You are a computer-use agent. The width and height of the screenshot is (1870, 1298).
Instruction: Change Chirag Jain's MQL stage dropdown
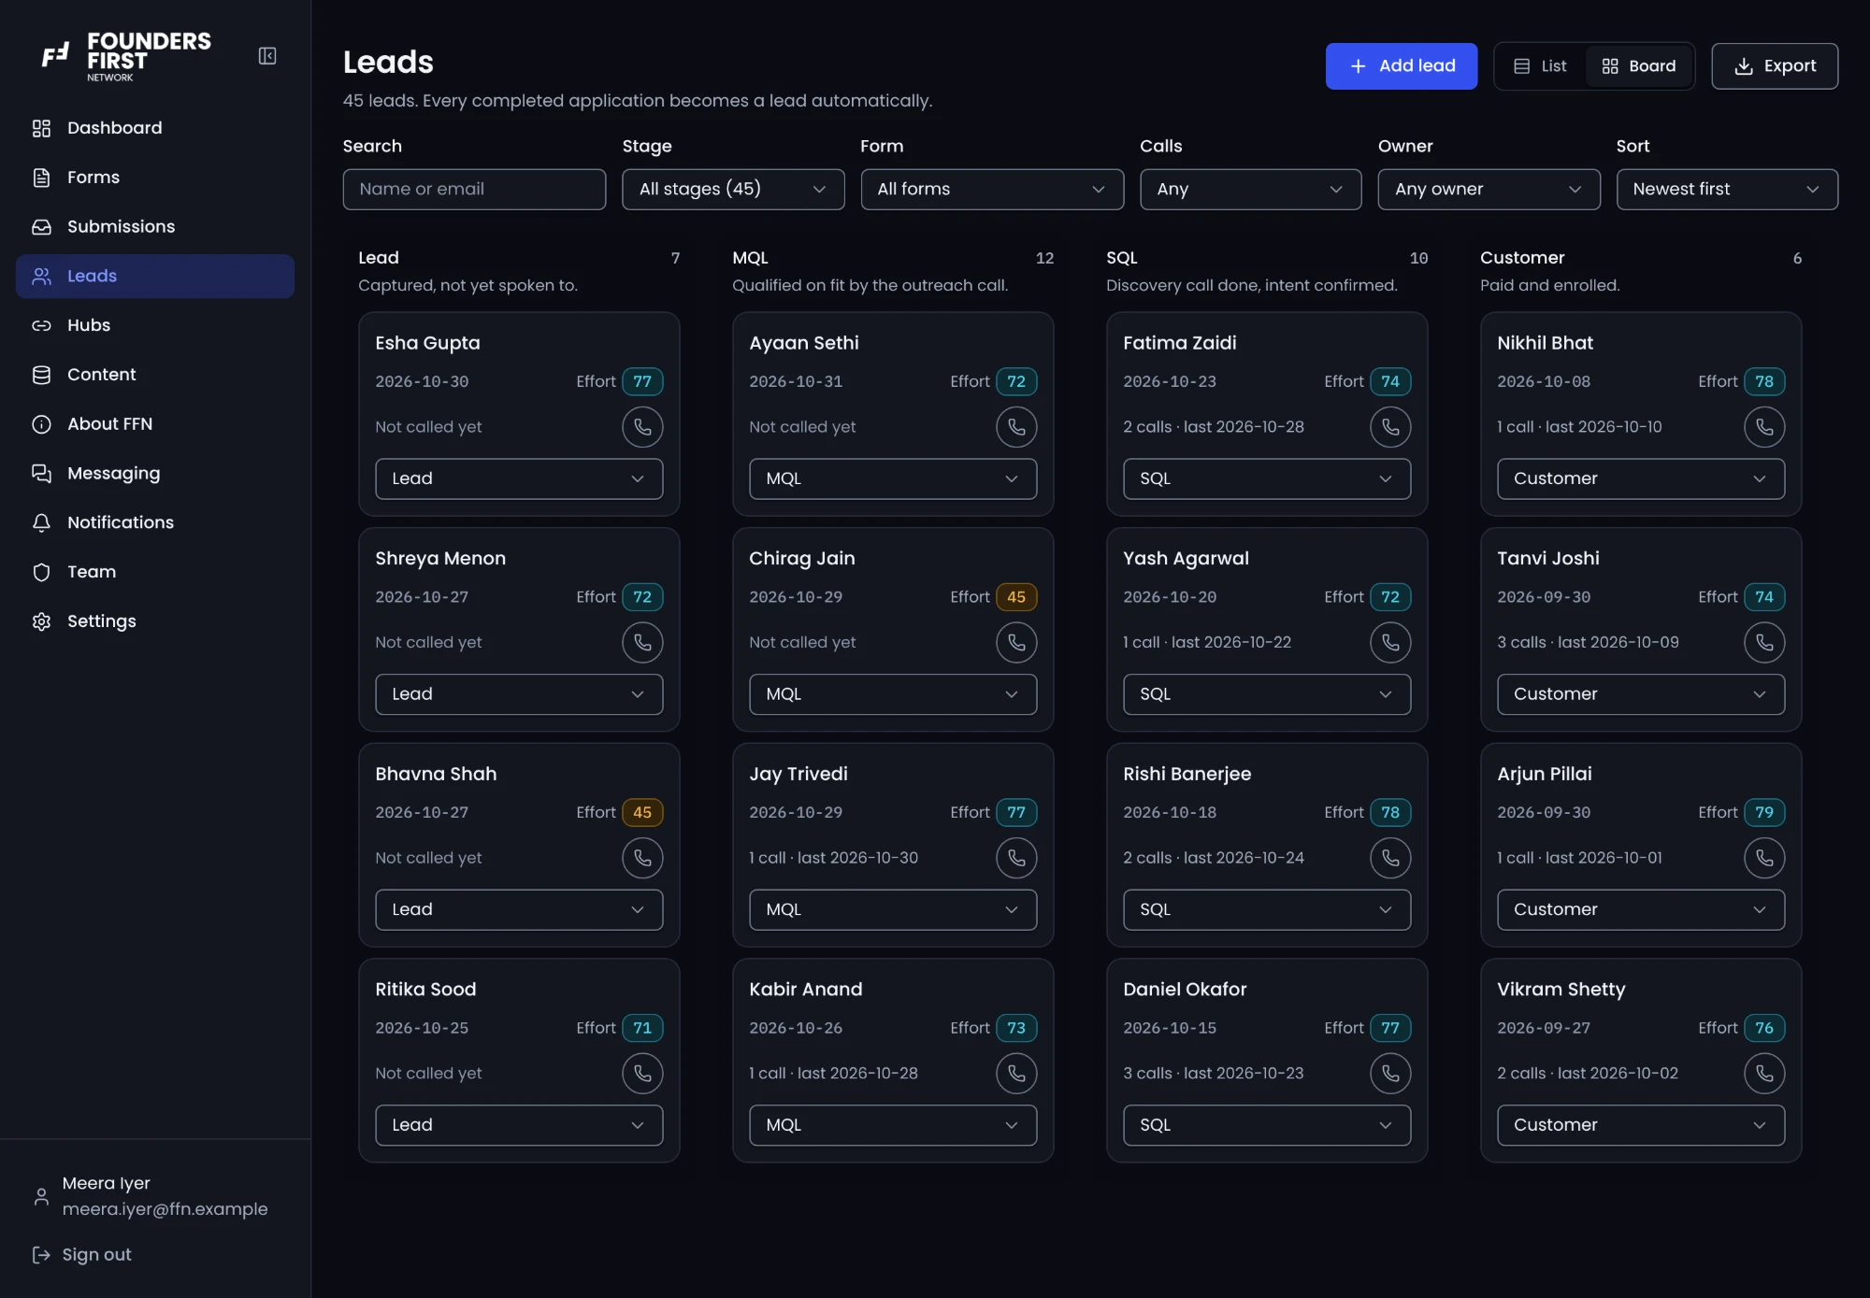pos(893,694)
